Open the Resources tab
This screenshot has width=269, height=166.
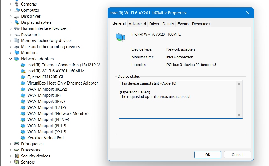pos(201,24)
